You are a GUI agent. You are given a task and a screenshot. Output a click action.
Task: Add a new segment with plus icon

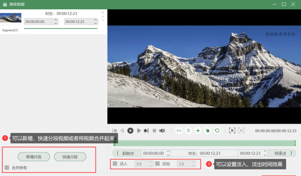click(198, 131)
